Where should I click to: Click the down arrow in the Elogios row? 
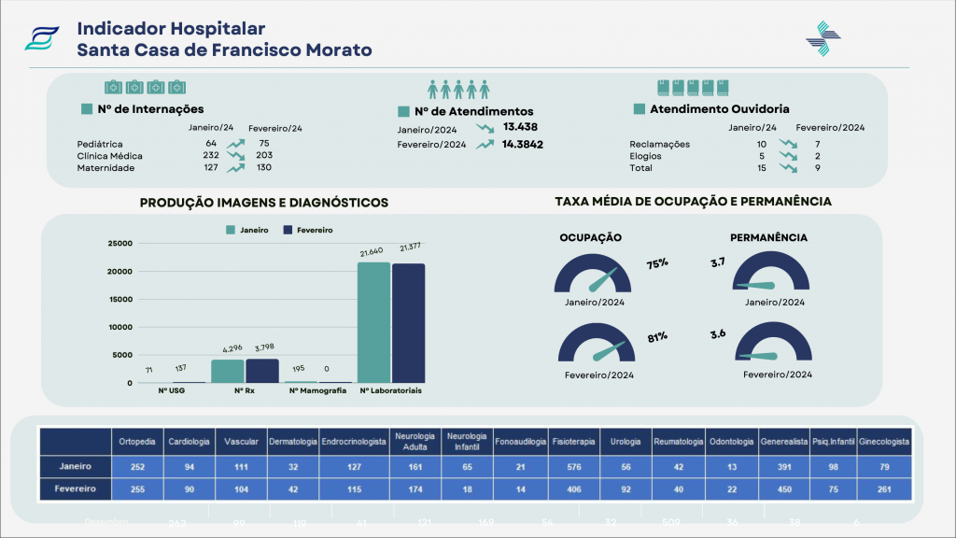click(788, 156)
